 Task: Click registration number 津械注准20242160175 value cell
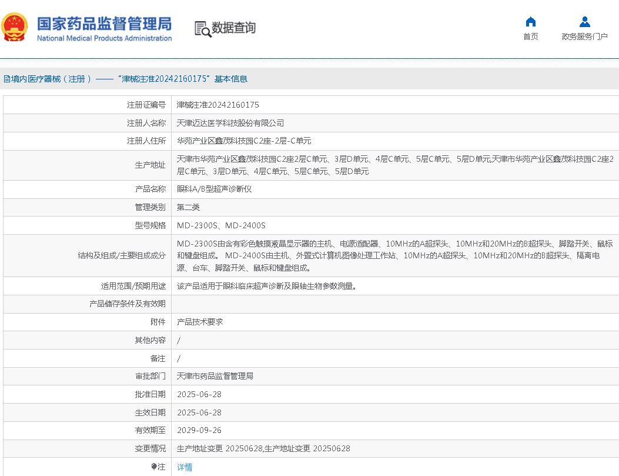[x=218, y=105]
